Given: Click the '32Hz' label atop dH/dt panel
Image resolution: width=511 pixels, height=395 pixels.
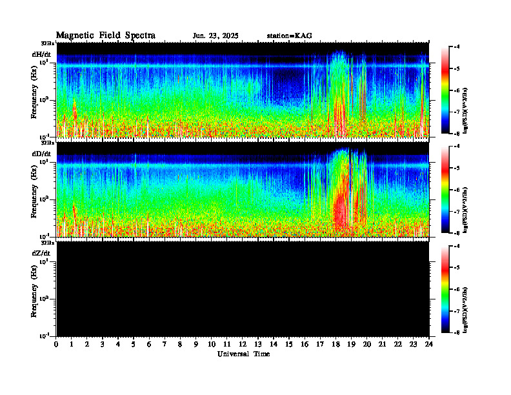Looking at the screenshot, I should point(48,43).
